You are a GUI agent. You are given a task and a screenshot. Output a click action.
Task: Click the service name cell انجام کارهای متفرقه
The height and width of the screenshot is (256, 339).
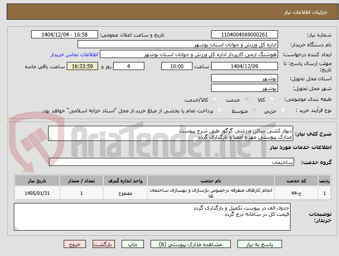(x=211, y=193)
